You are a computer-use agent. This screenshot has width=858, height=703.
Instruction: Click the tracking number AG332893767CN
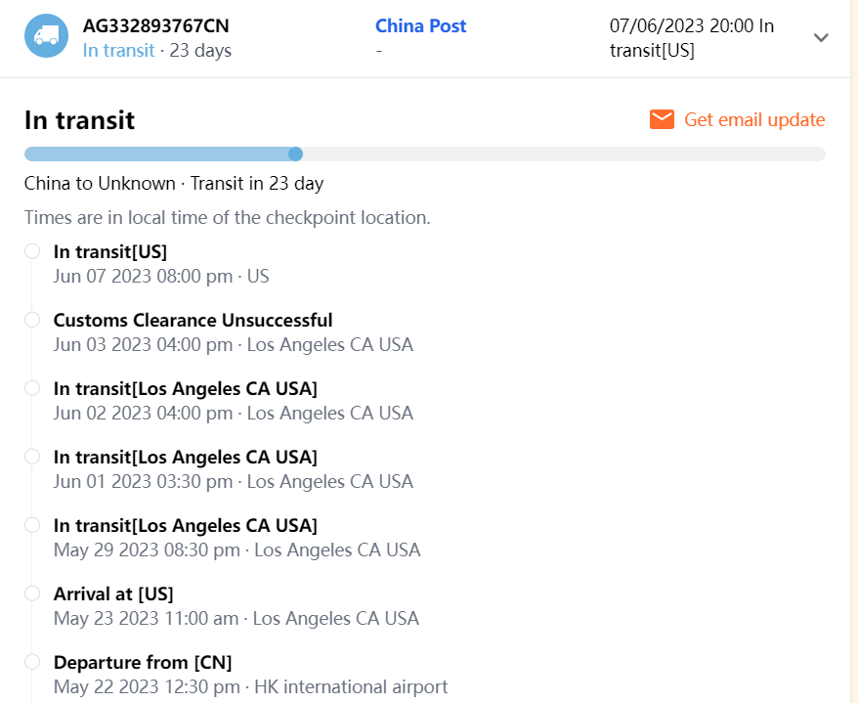click(x=156, y=26)
